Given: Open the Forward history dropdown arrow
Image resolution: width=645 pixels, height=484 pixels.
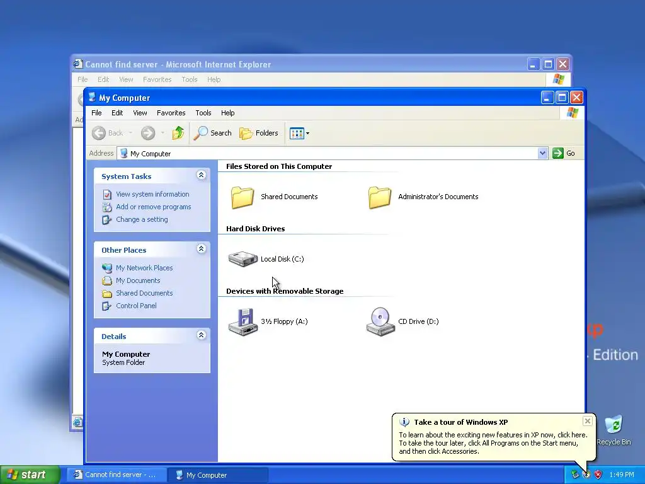Looking at the screenshot, I should (x=163, y=132).
